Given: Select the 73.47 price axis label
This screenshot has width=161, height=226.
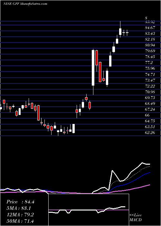Looking at the screenshot, I should coord(150,80).
